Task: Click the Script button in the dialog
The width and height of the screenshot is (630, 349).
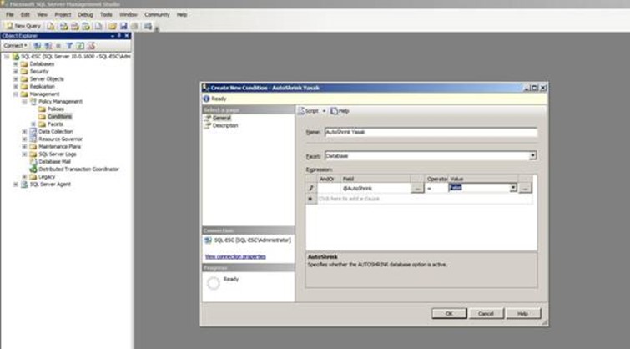Action: tap(309, 111)
